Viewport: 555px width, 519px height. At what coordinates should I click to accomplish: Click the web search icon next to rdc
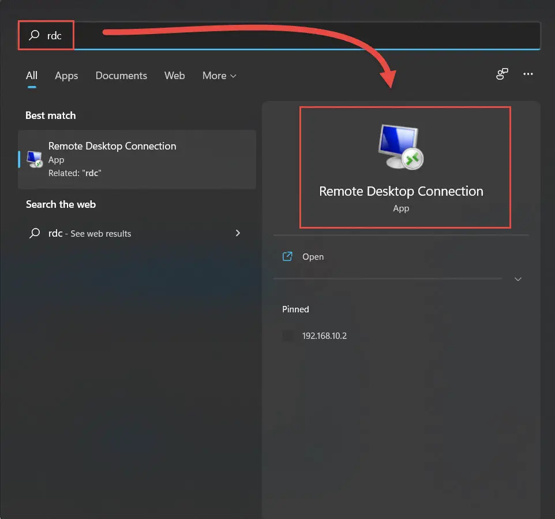coord(35,233)
